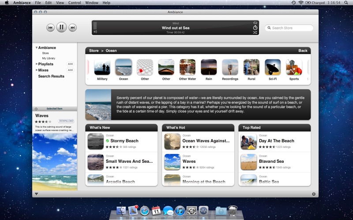Pause playback with the pause button
This screenshot has width=353, height=220.
click(61, 27)
